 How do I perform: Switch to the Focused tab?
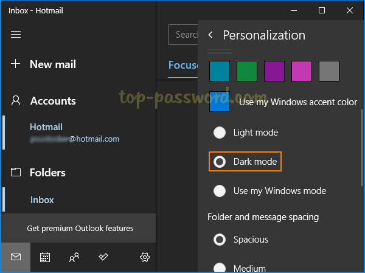pos(183,65)
